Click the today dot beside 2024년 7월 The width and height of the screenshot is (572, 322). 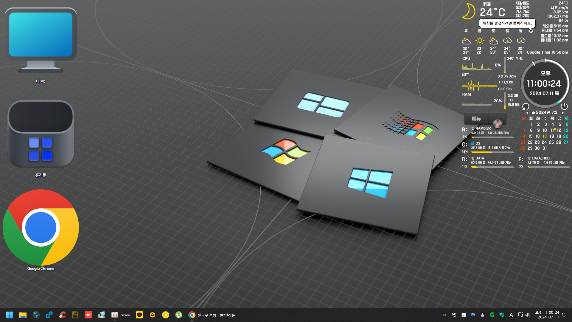[533, 113]
